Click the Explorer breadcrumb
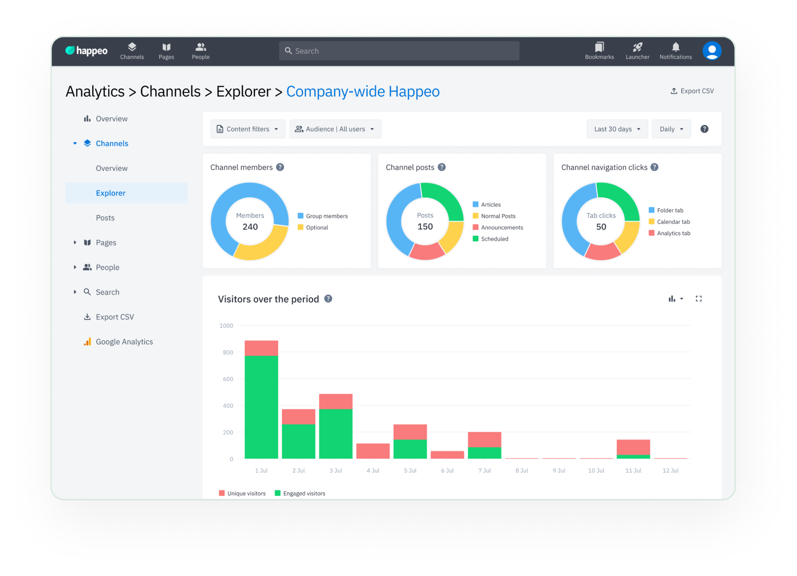 244,91
